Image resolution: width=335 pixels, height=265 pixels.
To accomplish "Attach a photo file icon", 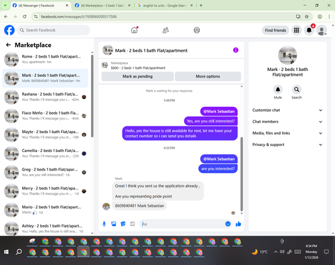I will coord(114,224).
